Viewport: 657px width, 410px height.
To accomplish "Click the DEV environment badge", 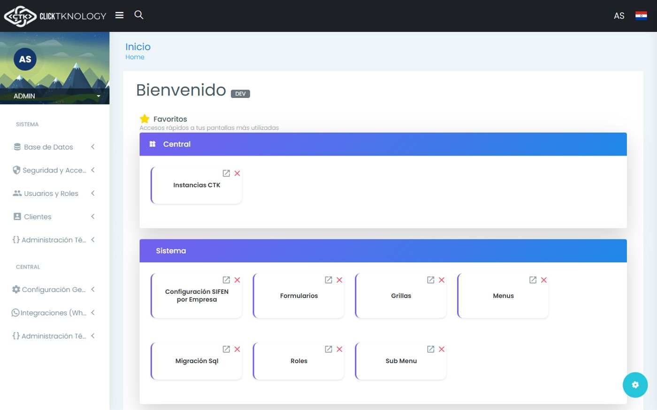I will click(x=240, y=94).
